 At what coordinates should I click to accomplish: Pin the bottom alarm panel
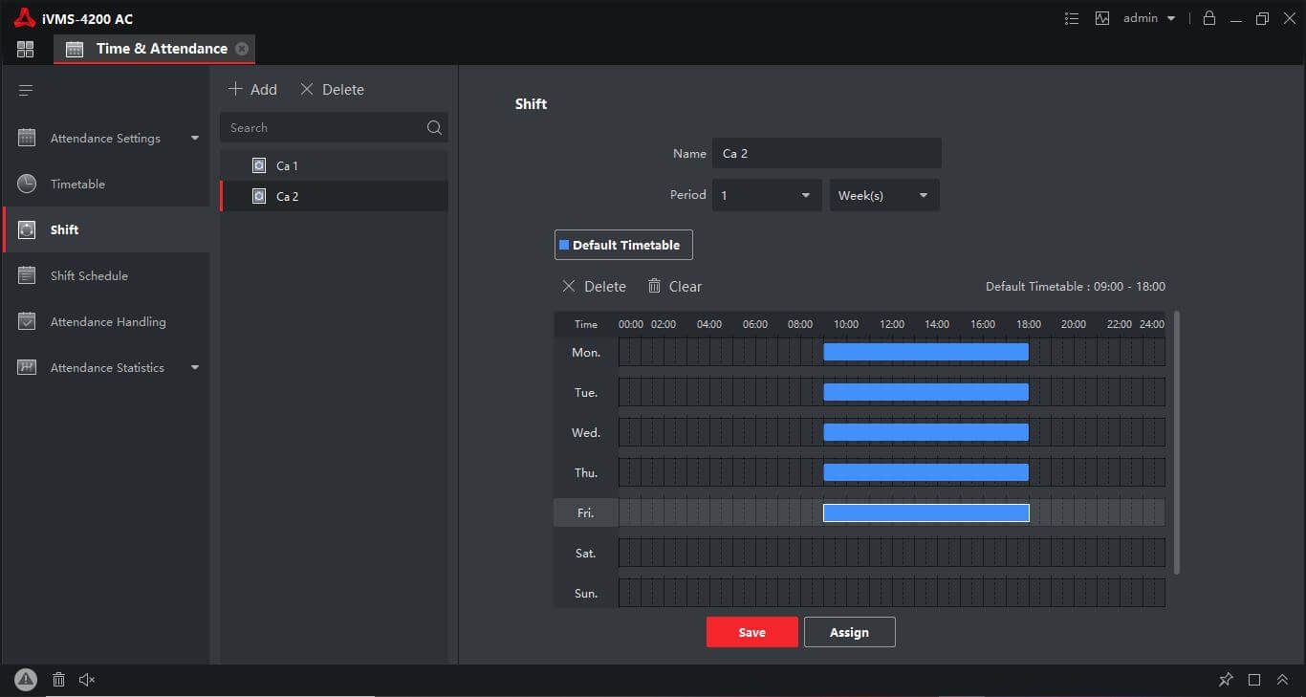pyautogui.click(x=1226, y=680)
